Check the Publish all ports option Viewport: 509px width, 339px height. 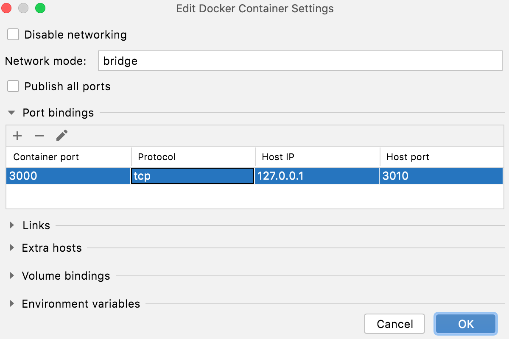(13, 86)
